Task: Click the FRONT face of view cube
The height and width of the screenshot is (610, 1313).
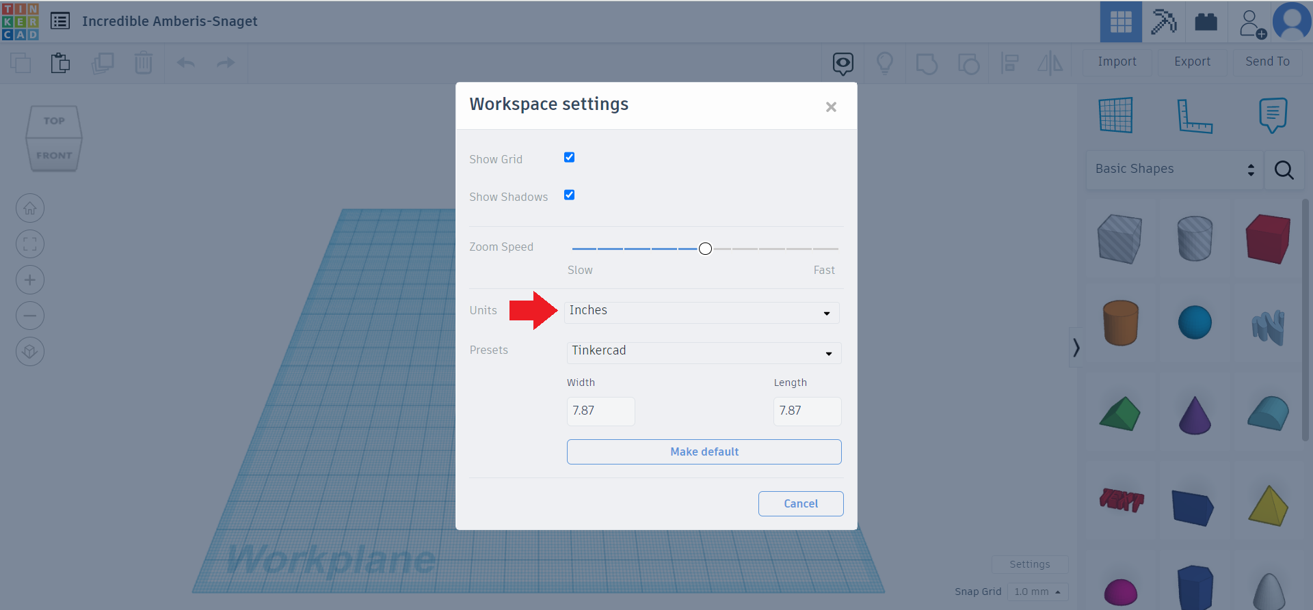Action: pos(54,155)
